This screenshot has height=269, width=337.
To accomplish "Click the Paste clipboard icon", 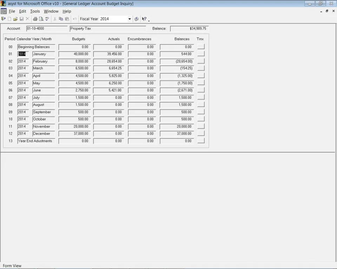I will pos(67,19).
